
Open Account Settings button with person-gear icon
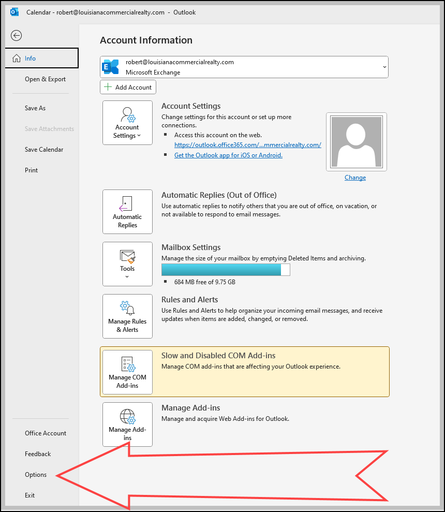pyautogui.click(x=127, y=123)
